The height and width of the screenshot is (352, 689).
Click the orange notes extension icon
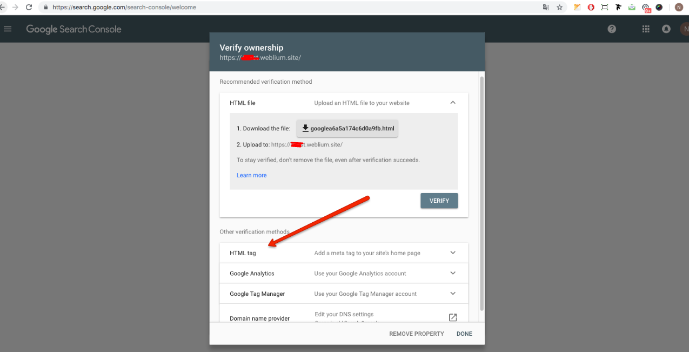[577, 8]
